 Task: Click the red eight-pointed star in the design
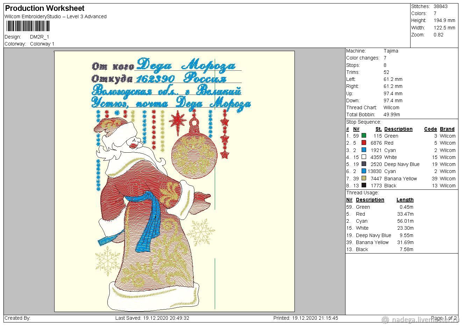(178, 121)
